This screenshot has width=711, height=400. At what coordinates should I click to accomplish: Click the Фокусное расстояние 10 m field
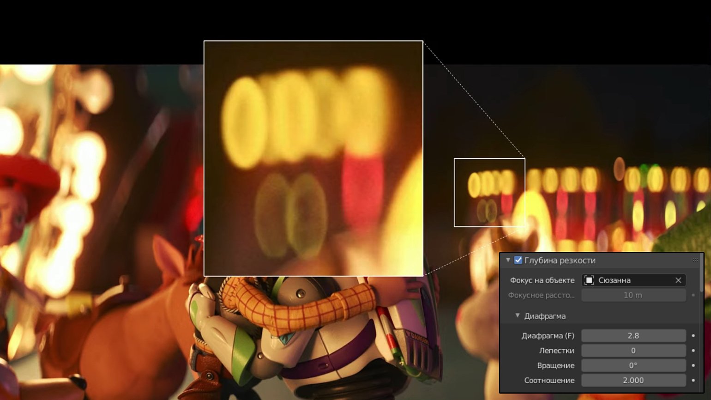tap(633, 295)
